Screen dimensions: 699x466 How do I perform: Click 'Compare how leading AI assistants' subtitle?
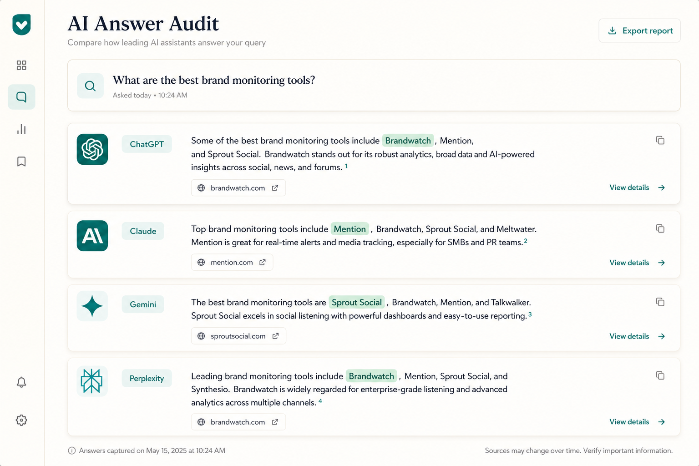(x=167, y=42)
